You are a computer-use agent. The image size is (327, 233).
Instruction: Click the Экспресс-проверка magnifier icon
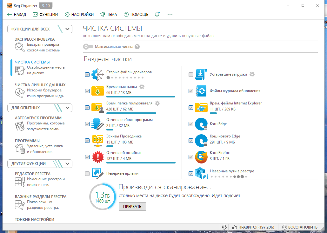[x=20, y=47]
